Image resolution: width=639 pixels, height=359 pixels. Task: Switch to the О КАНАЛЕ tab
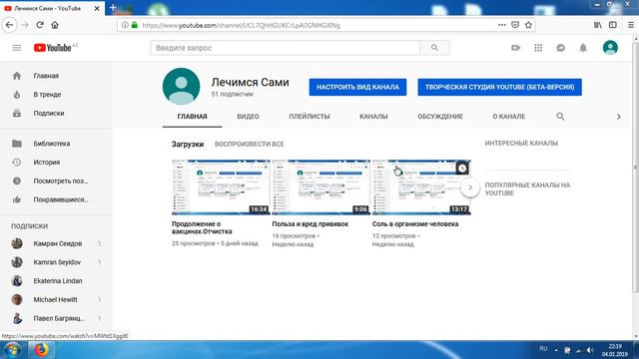tap(508, 117)
